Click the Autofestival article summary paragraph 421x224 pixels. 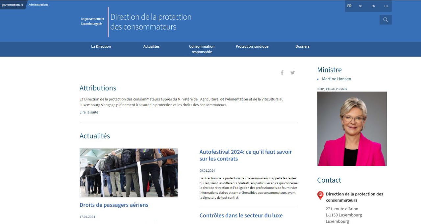coord(248,188)
